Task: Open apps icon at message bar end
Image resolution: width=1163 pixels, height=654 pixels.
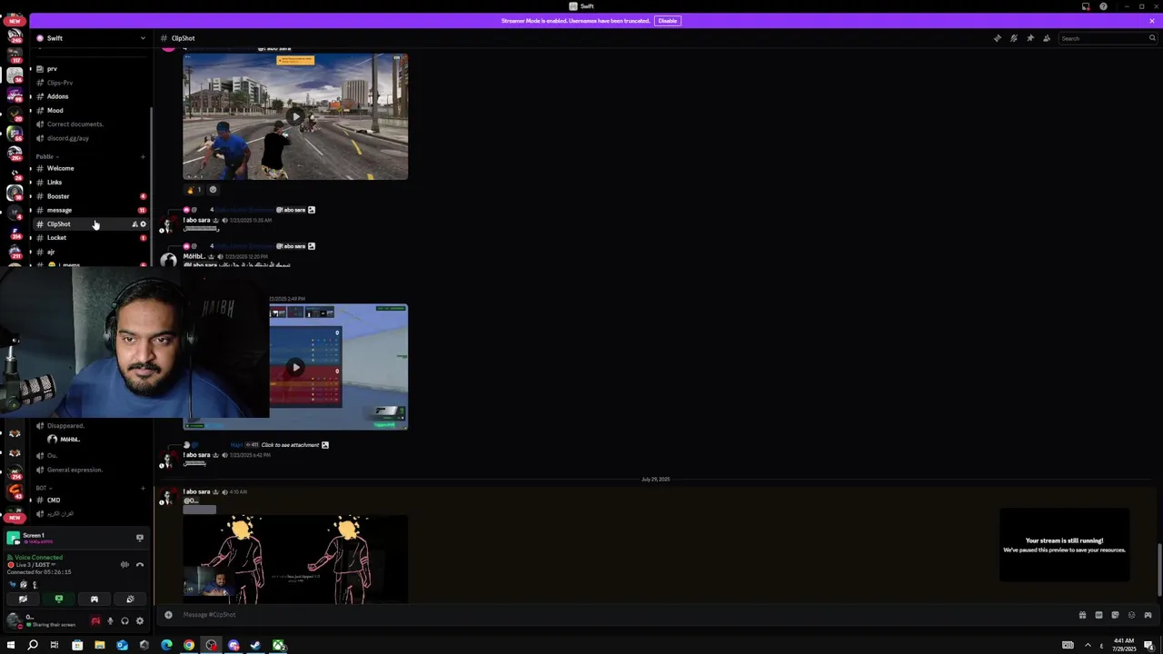Action: (x=1148, y=615)
